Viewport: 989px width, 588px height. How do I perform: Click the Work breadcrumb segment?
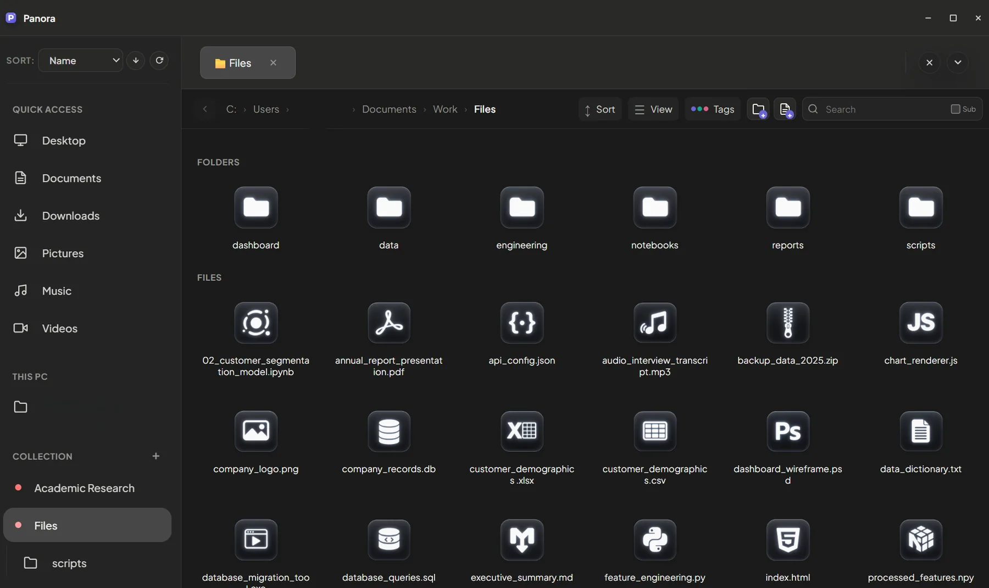(445, 109)
